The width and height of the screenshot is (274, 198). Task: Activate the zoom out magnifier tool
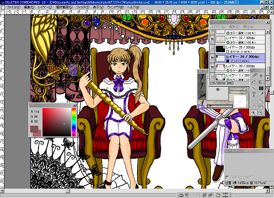[x=261, y=113]
